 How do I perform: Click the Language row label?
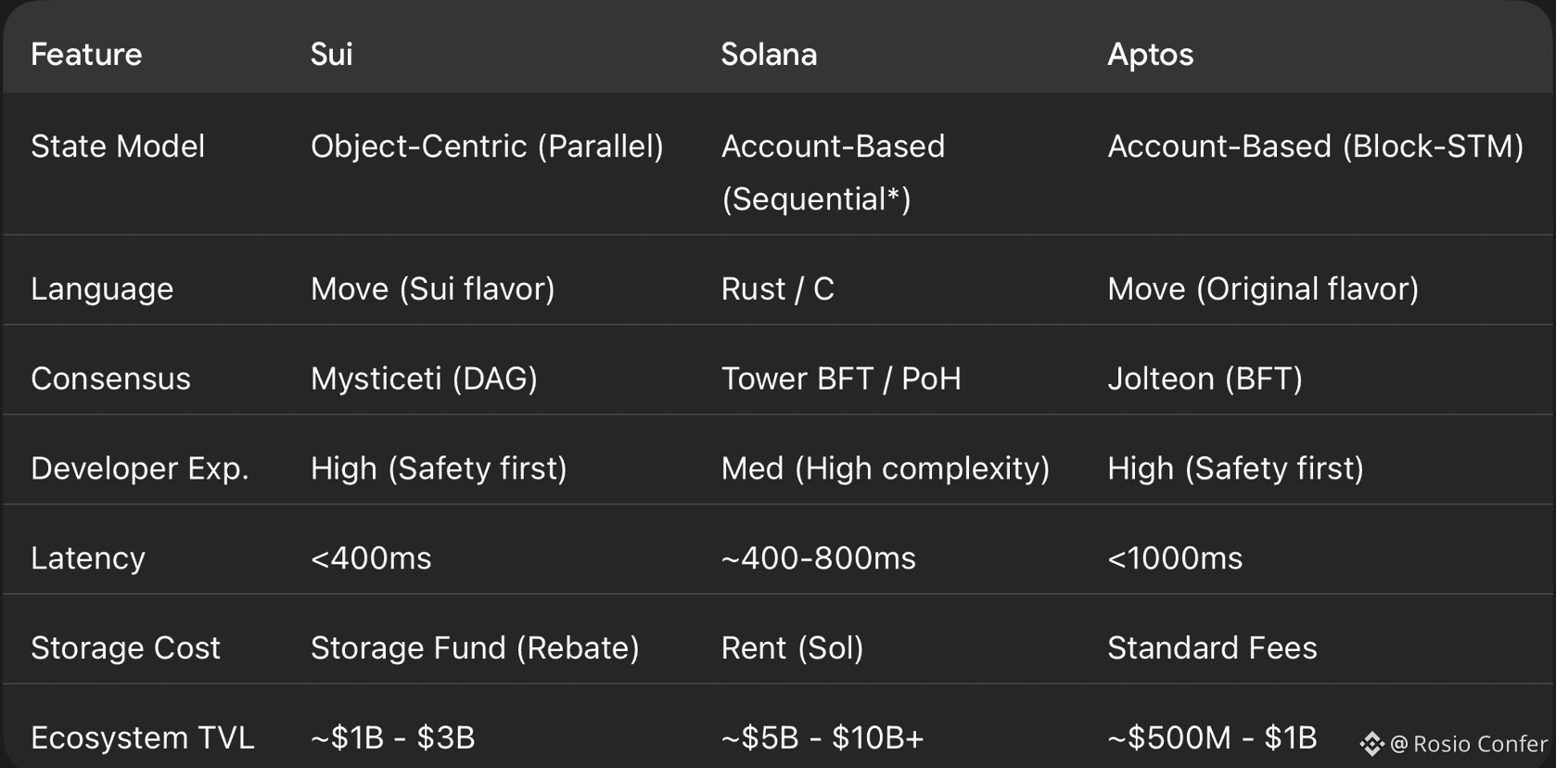tap(102, 289)
